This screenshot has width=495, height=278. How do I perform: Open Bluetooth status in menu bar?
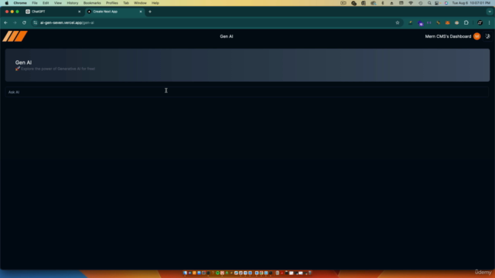(383, 3)
